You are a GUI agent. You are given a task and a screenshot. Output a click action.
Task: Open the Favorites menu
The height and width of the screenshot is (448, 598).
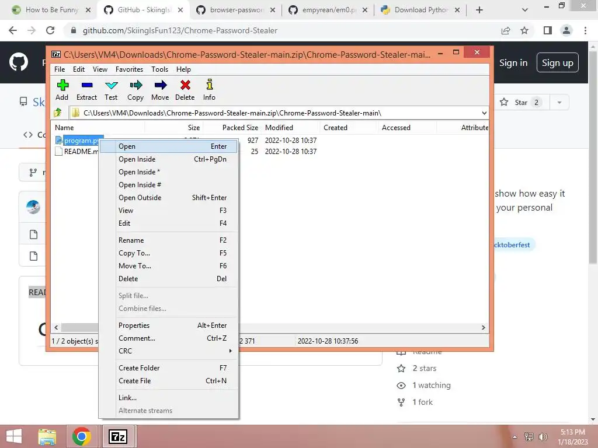coord(129,69)
